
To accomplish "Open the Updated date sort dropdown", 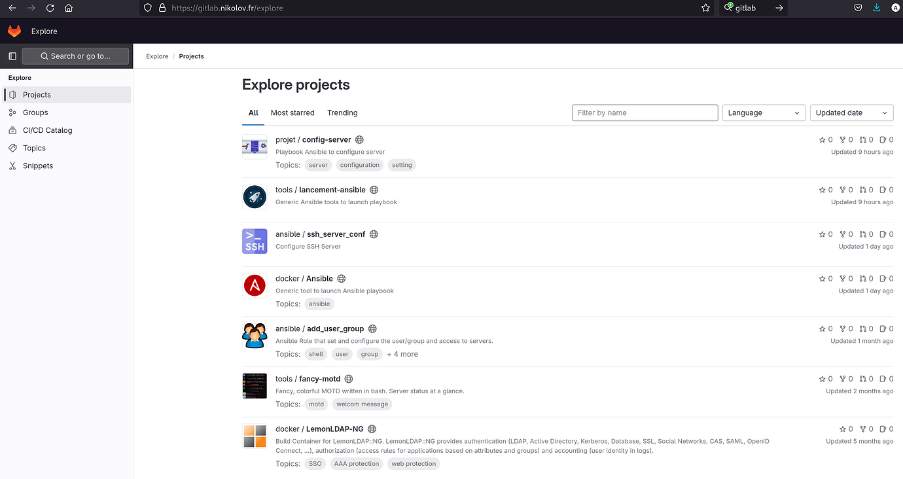I will coord(851,113).
